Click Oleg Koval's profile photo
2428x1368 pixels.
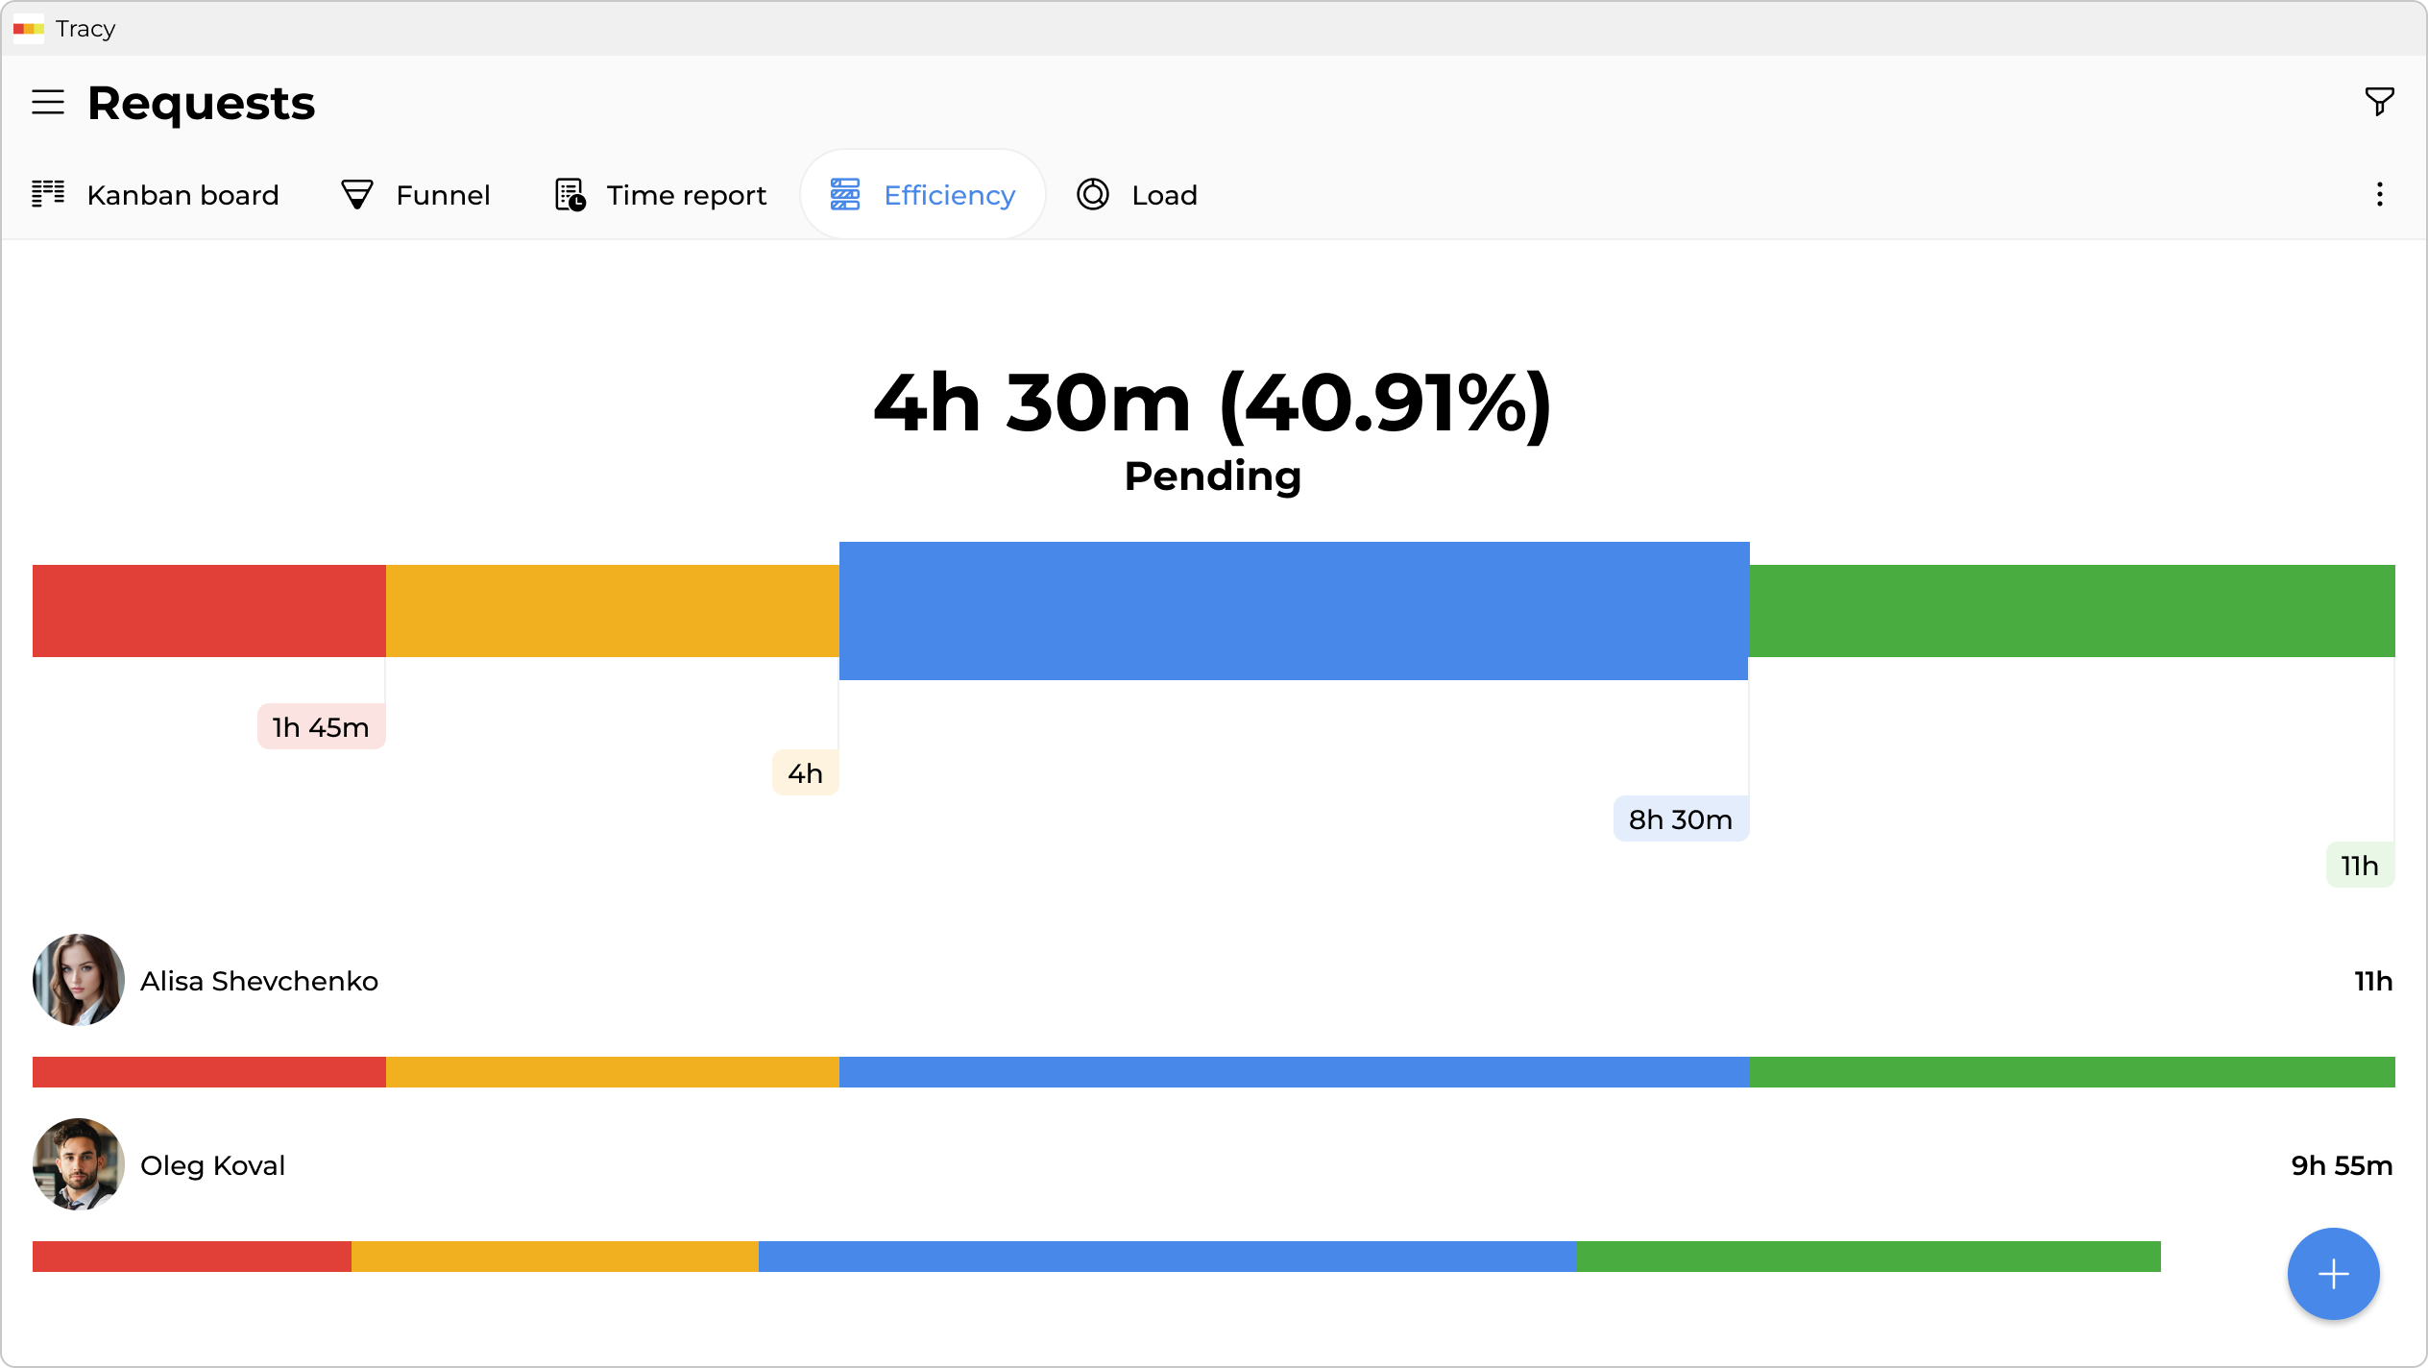coord(79,1164)
